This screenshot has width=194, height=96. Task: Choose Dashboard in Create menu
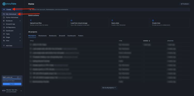[x=12, y=31]
